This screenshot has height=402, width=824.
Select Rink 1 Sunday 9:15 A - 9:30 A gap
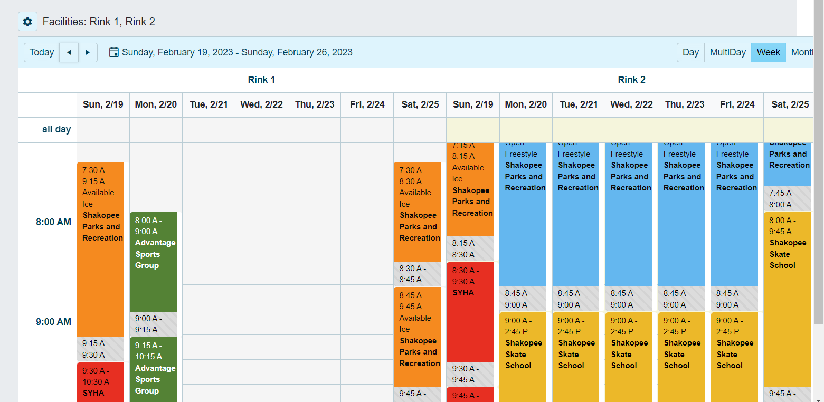pos(100,349)
